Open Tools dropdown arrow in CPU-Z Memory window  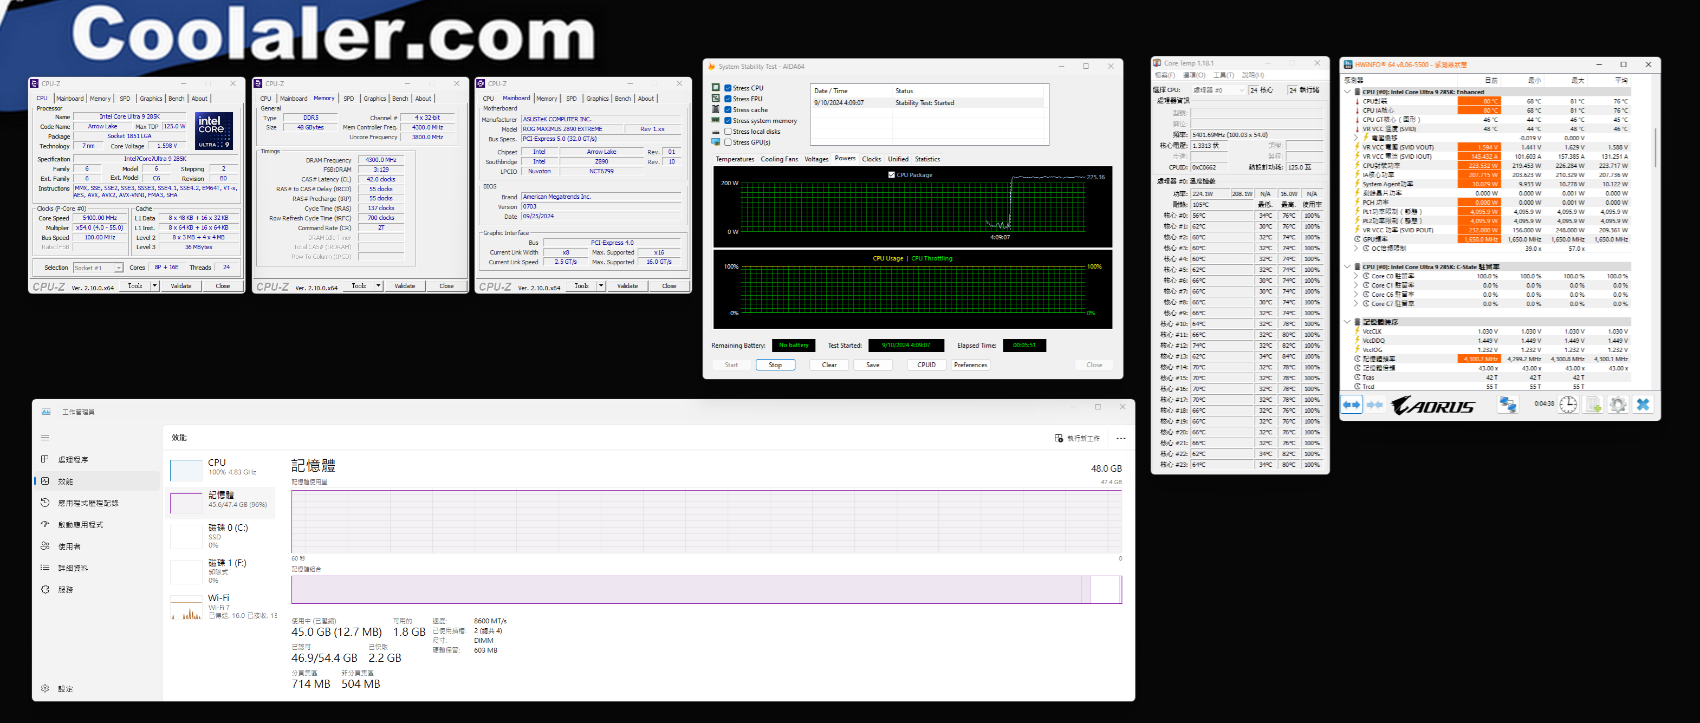tap(378, 285)
